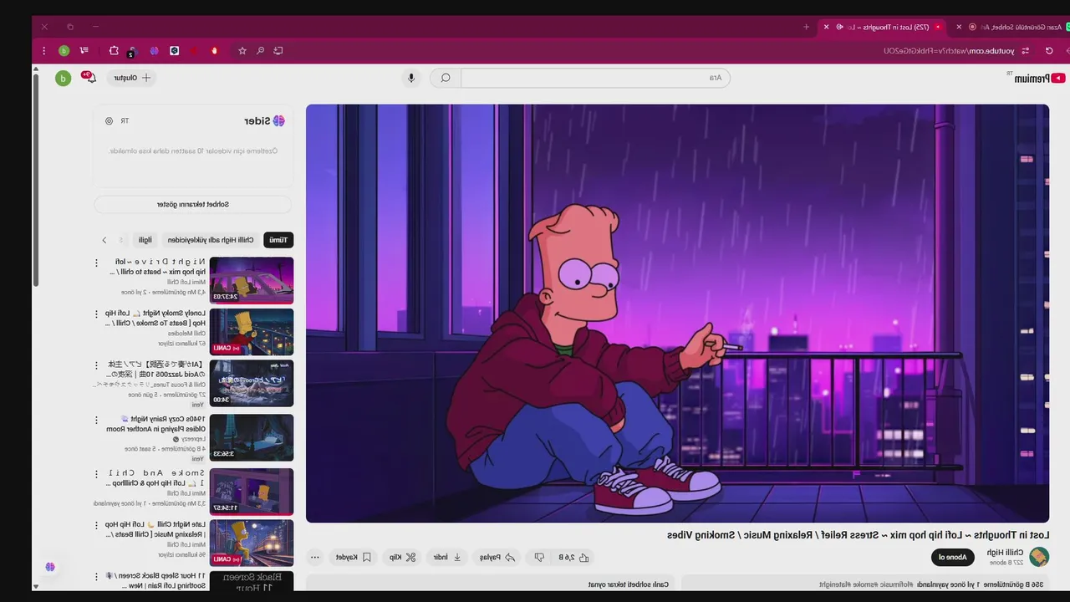
Task: Switch to the Azar Görüntülü Sohbet tab
Action: (1010, 27)
